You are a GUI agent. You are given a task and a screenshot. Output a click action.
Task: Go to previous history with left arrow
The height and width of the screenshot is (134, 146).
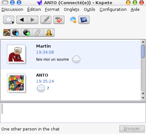click(22, 20)
